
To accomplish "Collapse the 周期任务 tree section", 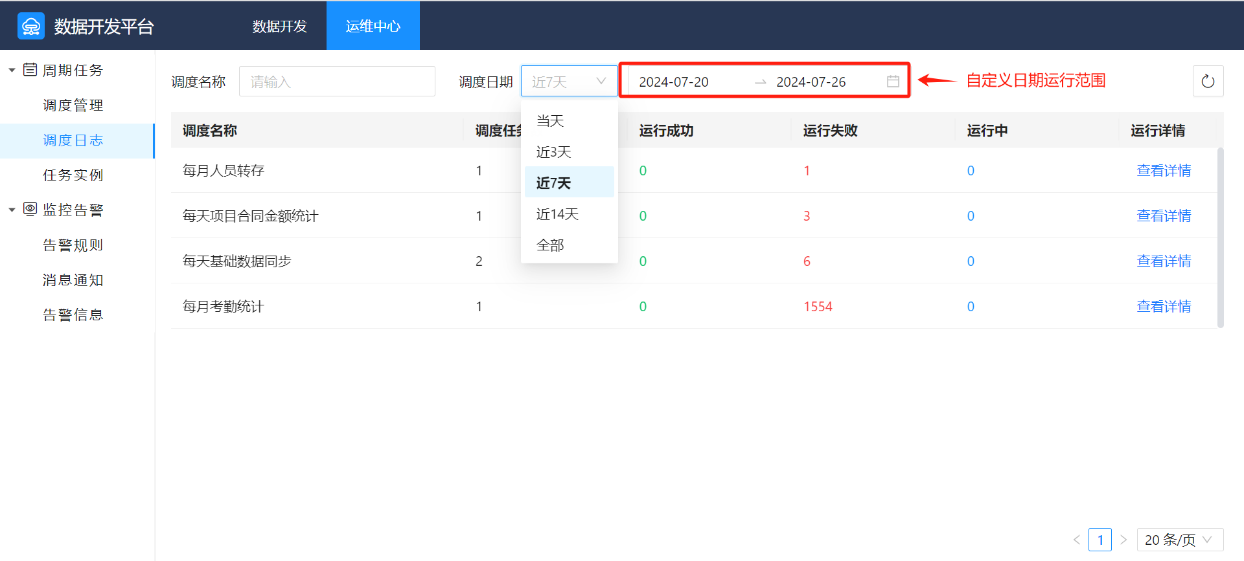I will 12,71.
